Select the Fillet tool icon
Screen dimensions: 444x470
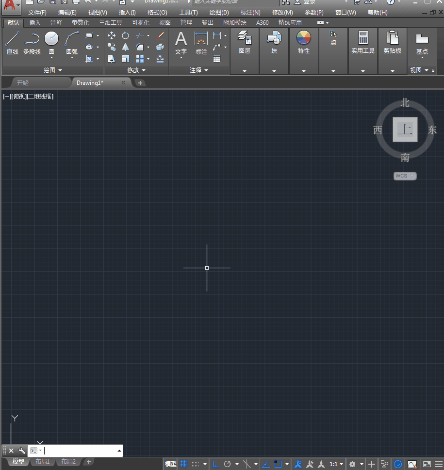(140, 47)
